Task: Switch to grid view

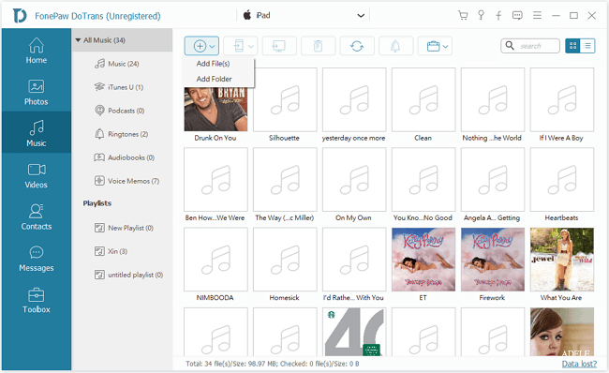Action: click(572, 46)
